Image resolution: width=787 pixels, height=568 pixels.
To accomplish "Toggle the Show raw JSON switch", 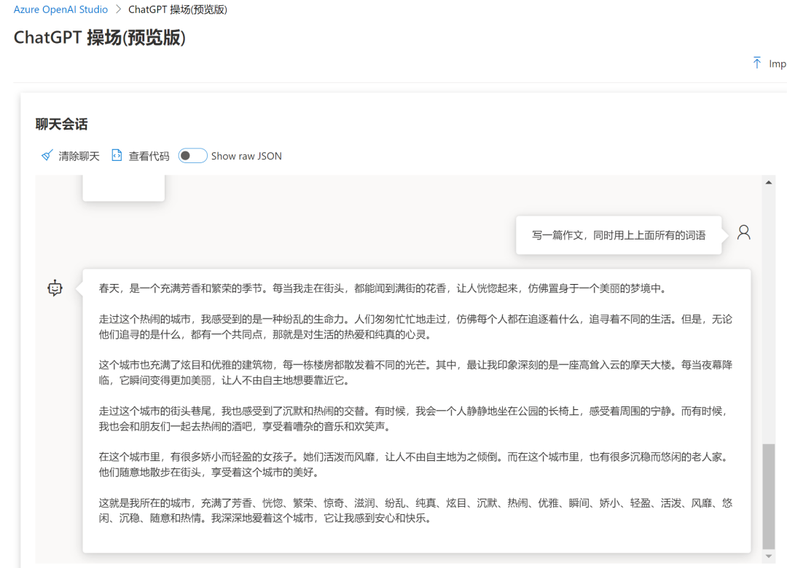I will pyautogui.click(x=193, y=156).
